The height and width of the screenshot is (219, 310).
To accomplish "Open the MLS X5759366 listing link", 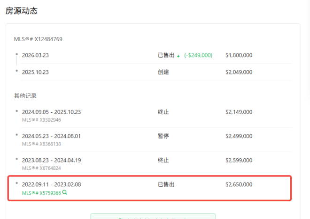I will coord(41,192).
